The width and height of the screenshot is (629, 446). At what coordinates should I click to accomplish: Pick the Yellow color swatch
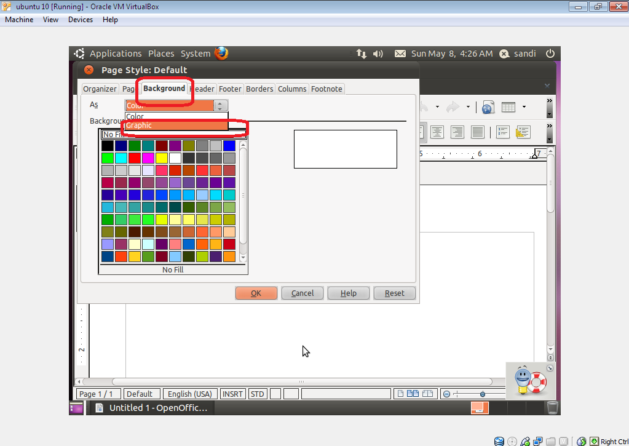[x=162, y=158]
